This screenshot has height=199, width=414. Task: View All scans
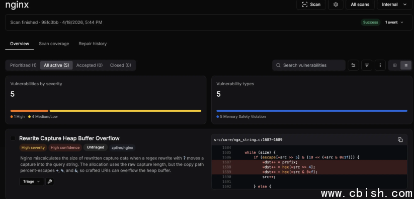tap(360, 5)
